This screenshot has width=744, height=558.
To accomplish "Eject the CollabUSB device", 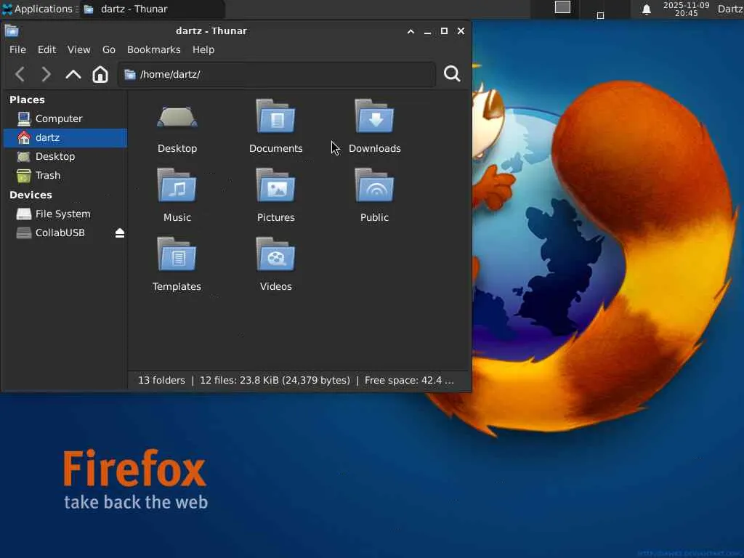I will 120,233.
